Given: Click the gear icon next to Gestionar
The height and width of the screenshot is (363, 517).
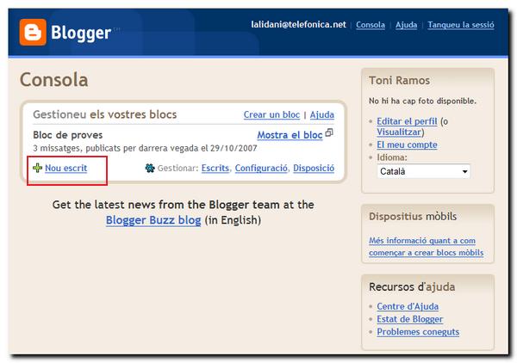Looking at the screenshot, I should point(150,168).
